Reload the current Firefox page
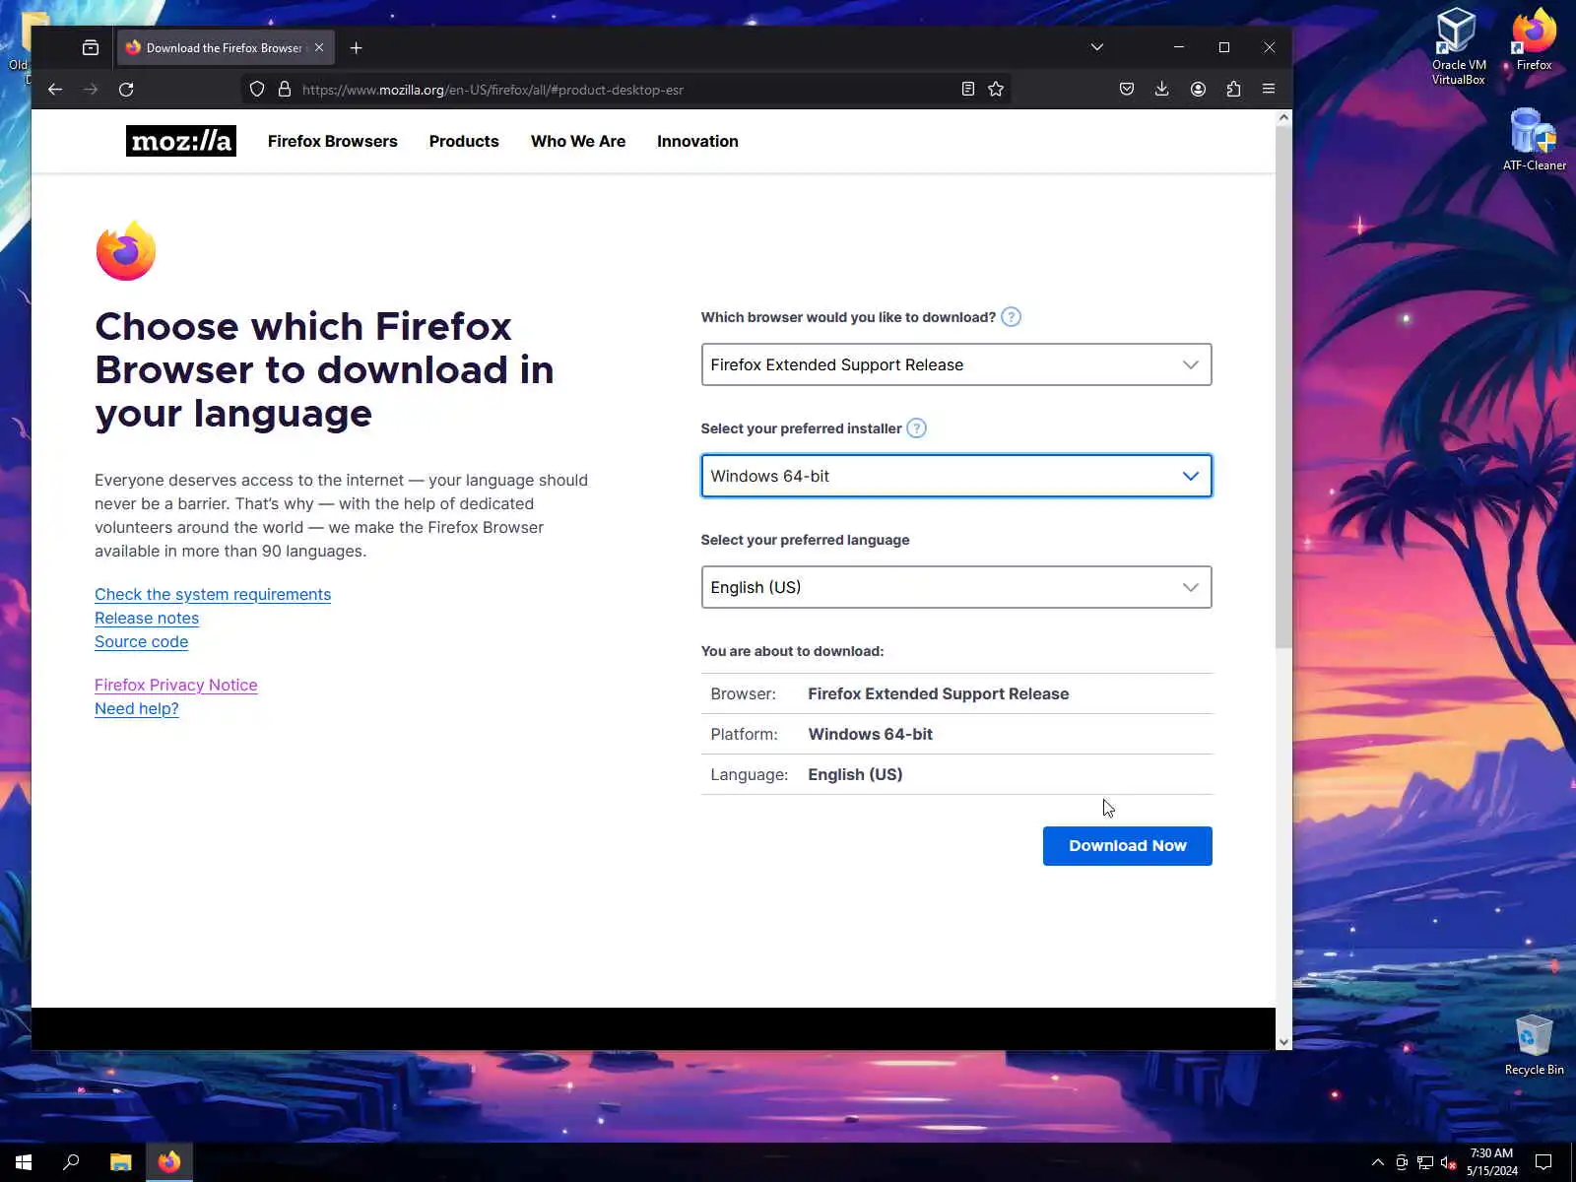 pyautogui.click(x=126, y=90)
